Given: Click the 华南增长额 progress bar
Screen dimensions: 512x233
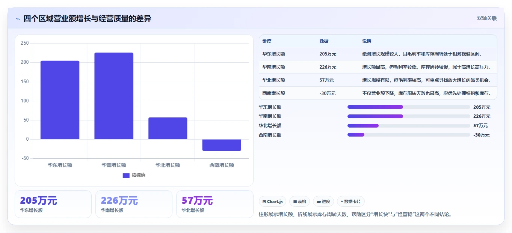Looking at the screenshot, I should pyautogui.click(x=409, y=116).
